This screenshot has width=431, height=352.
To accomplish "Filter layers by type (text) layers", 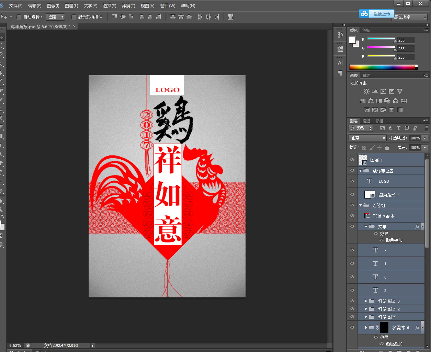I will click(399, 128).
